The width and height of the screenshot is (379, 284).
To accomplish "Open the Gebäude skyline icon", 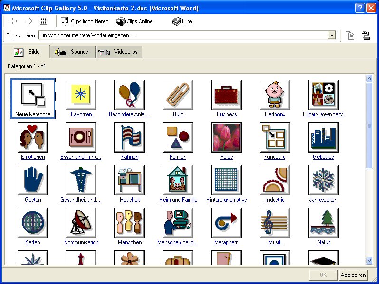I will [323, 137].
